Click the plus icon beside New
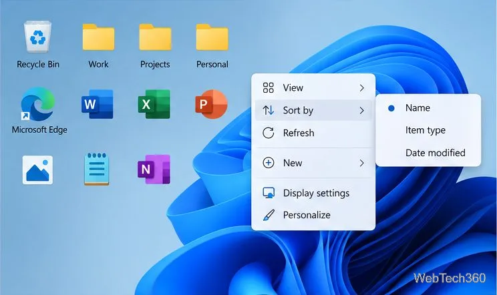Image resolution: width=497 pixels, height=295 pixels. pos(268,163)
